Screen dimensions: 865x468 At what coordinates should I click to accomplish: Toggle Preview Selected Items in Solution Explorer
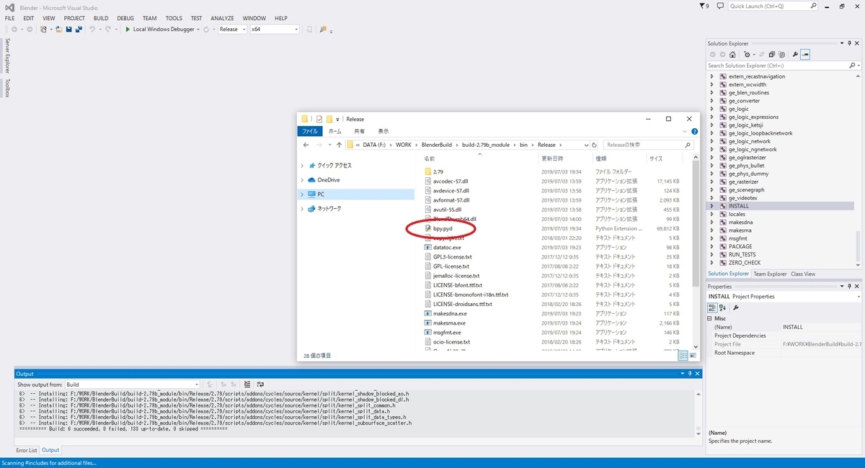tap(805, 55)
